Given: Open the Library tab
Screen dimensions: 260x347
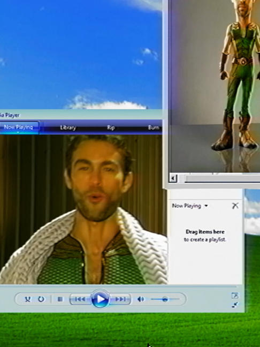Looking at the screenshot, I should click(68, 127).
